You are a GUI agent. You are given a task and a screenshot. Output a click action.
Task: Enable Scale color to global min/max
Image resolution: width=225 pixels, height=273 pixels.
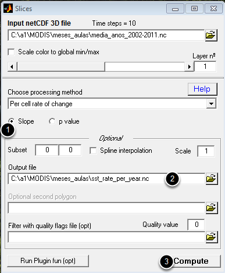point(11,52)
